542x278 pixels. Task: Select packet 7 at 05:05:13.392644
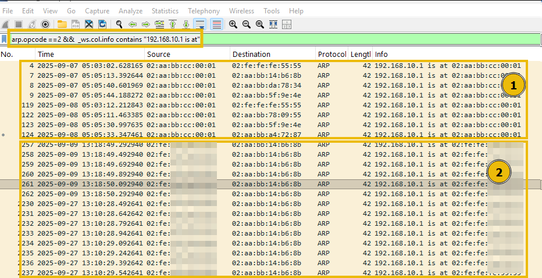click(x=271, y=75)
